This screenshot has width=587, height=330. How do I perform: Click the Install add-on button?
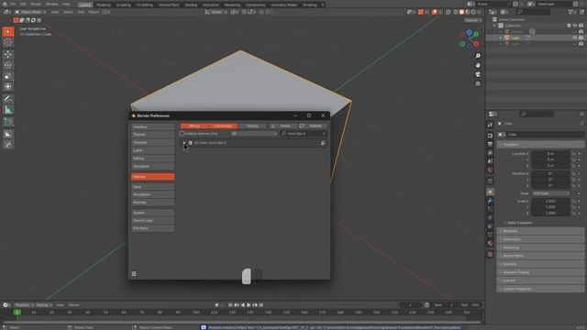[x=283, y=126]
